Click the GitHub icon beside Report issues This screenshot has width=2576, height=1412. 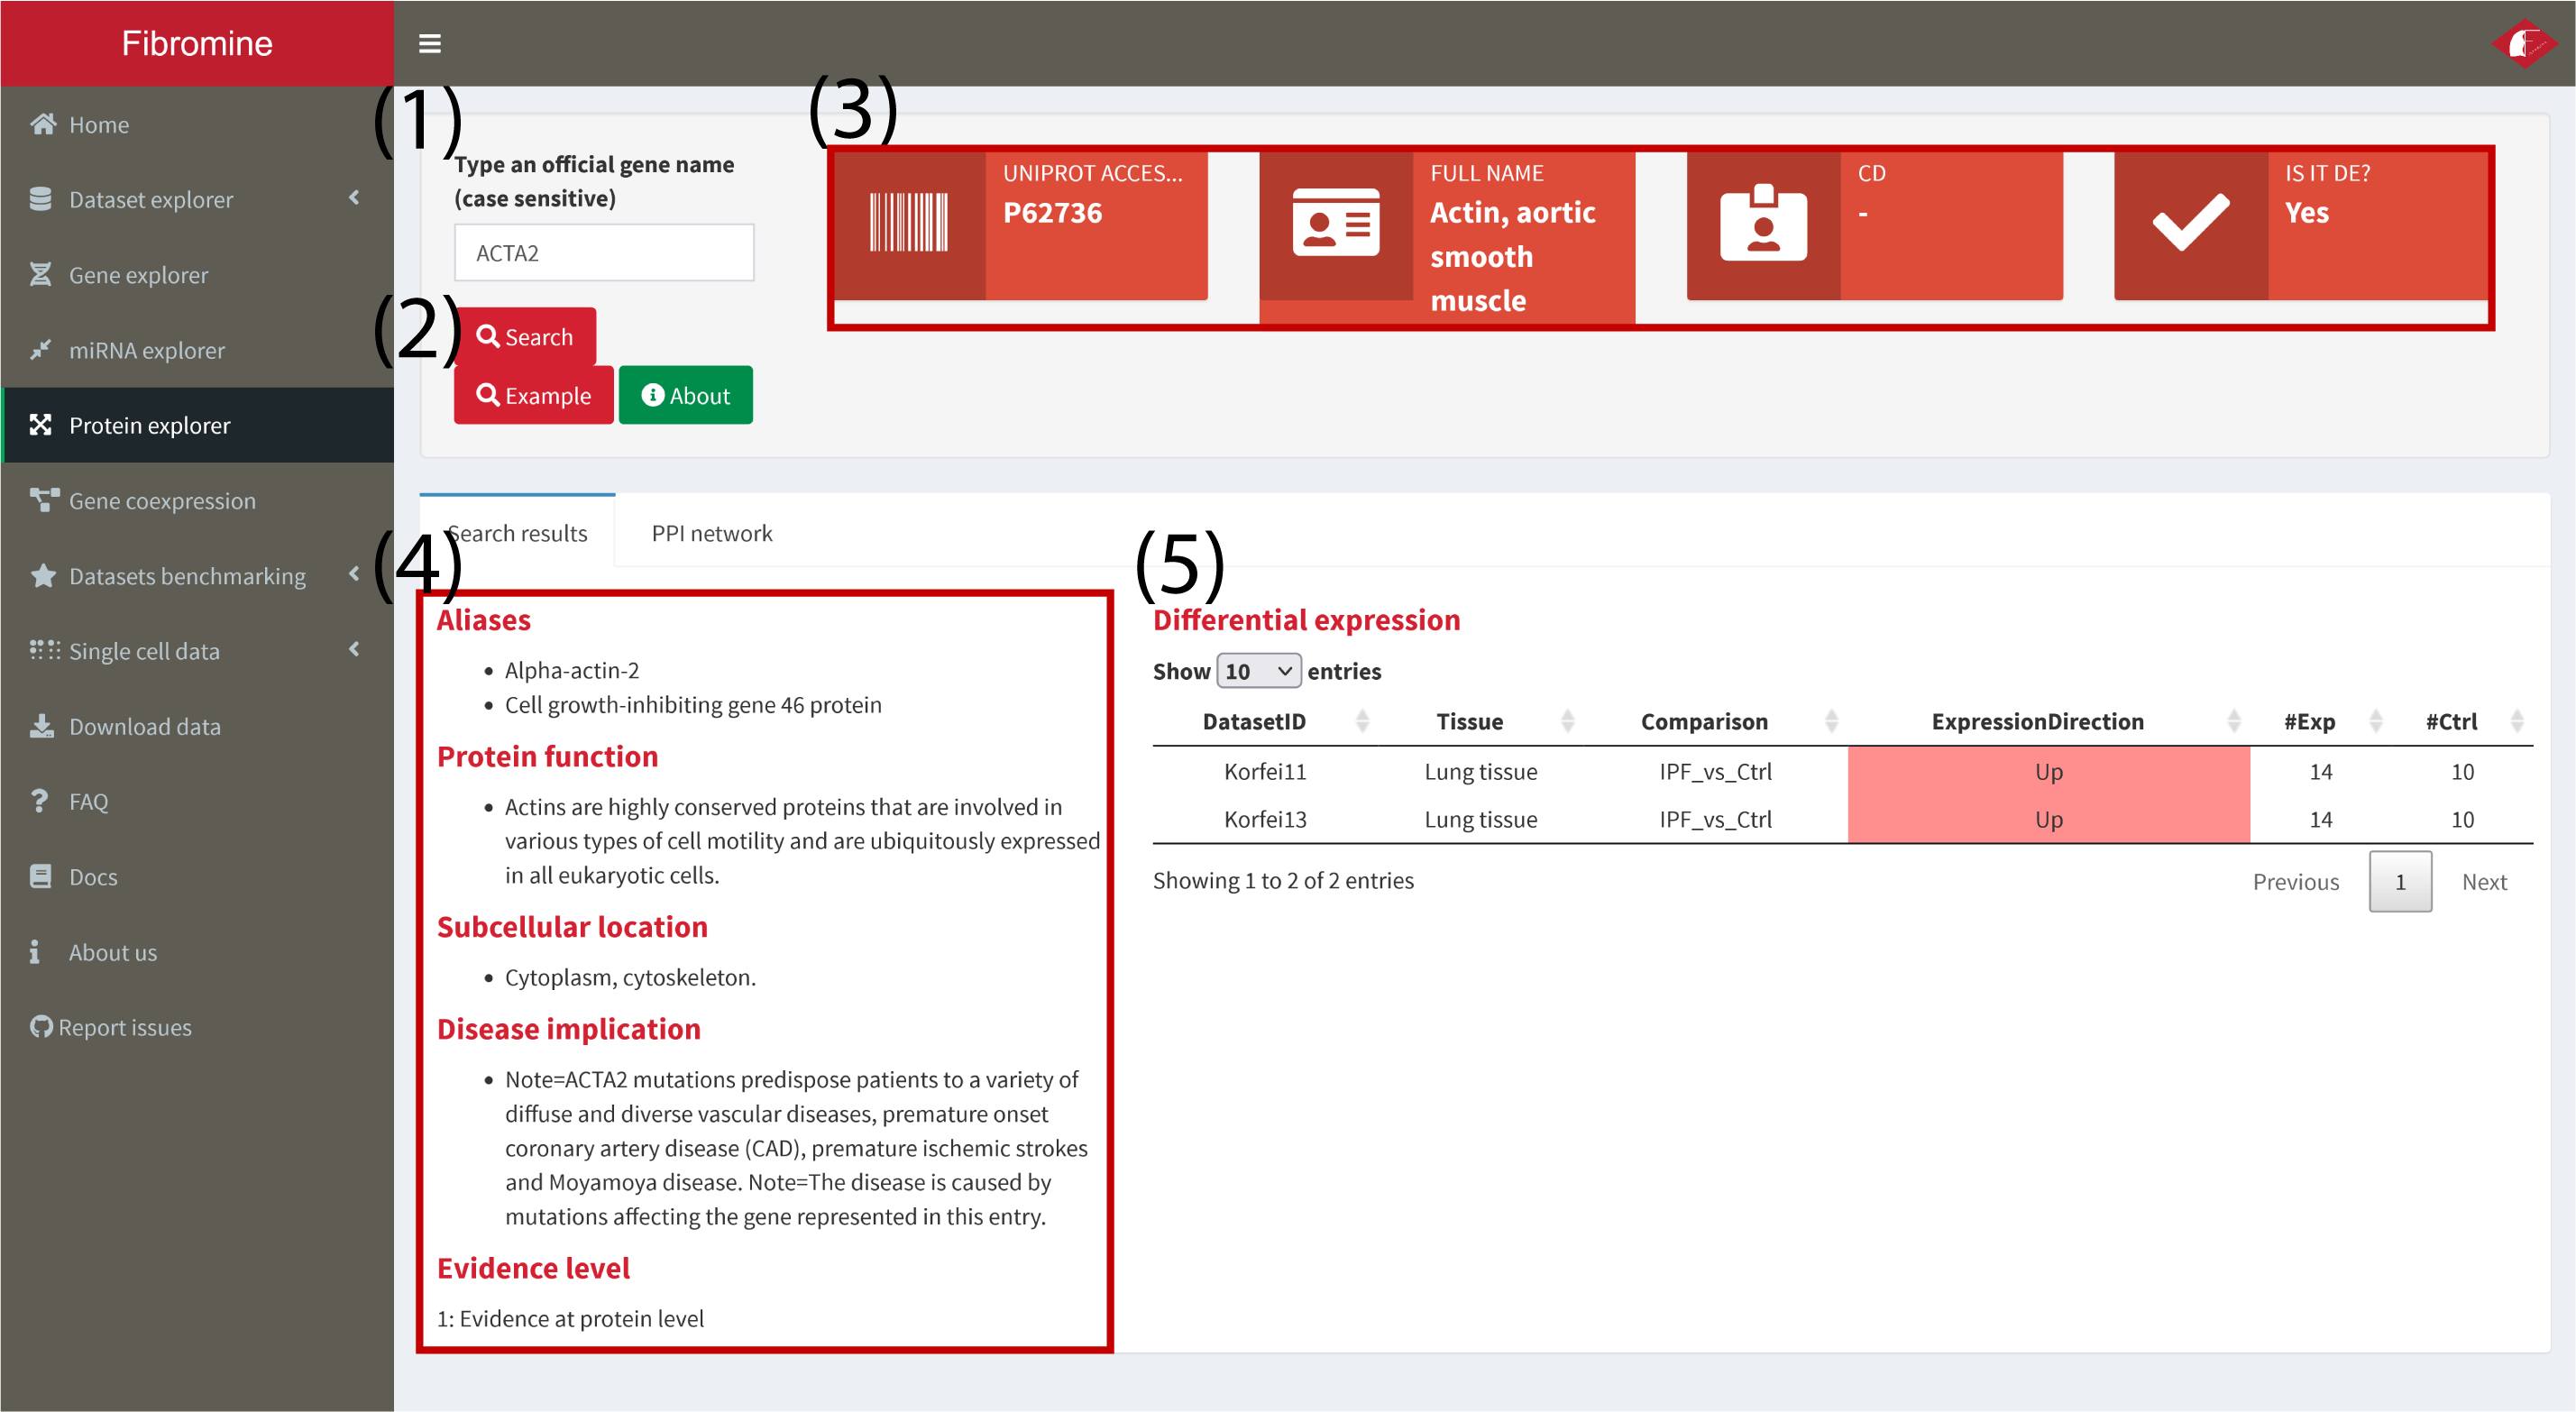pos(41,1027)
